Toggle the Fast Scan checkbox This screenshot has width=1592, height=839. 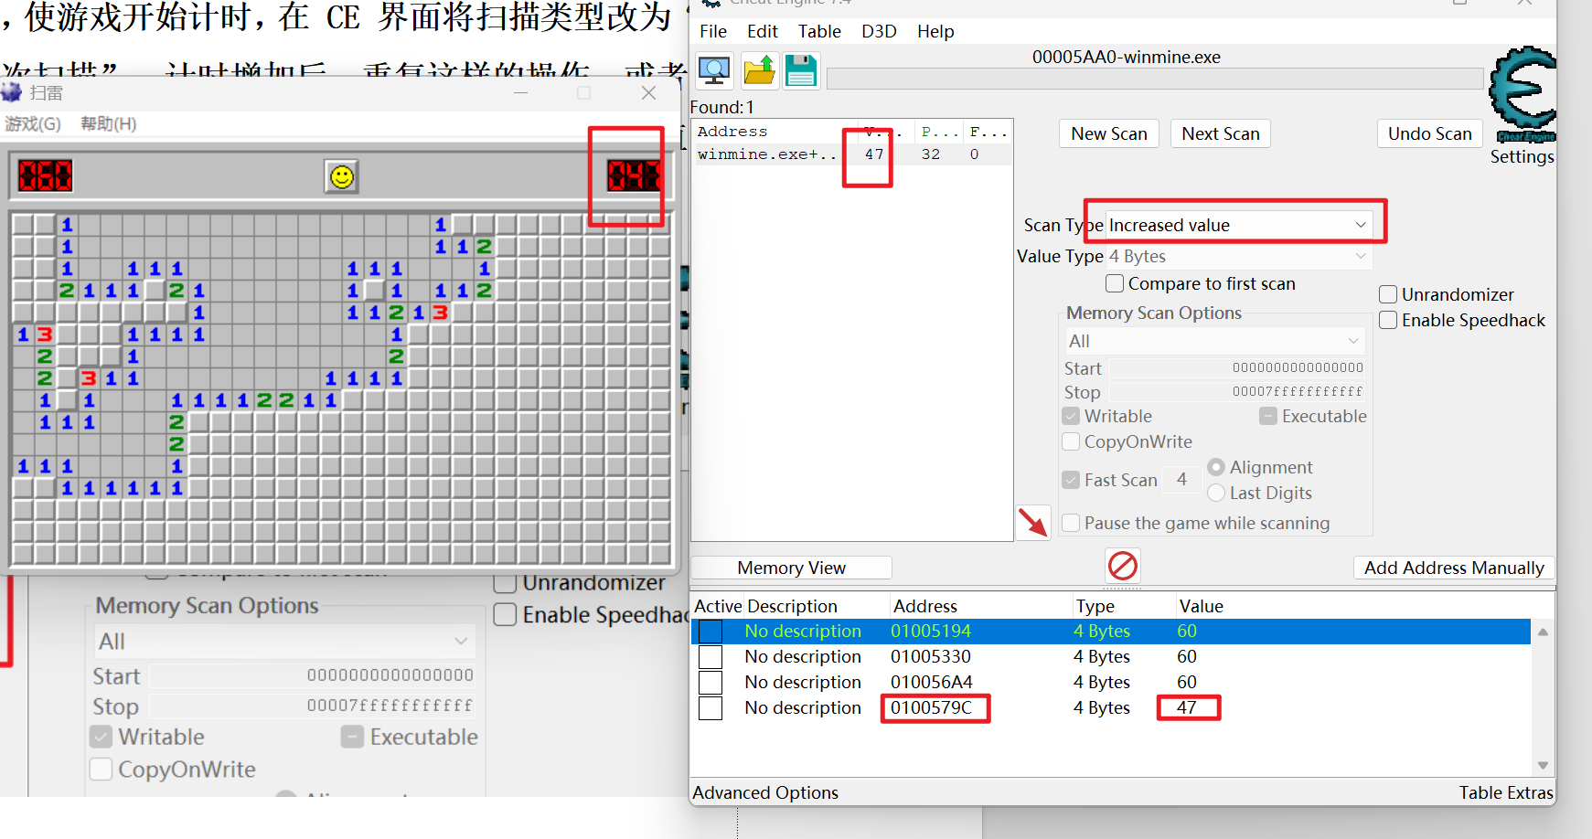(1071, 480)
